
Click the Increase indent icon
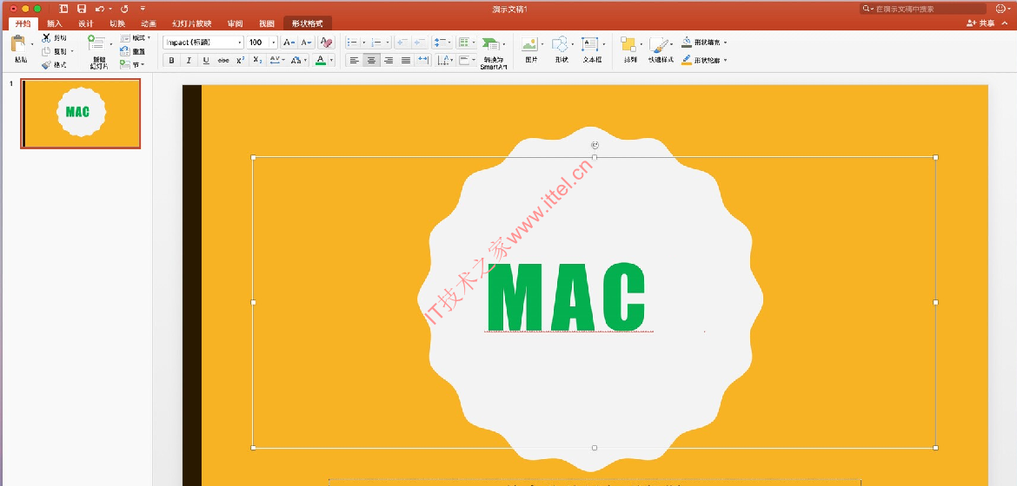coord(420,43)
